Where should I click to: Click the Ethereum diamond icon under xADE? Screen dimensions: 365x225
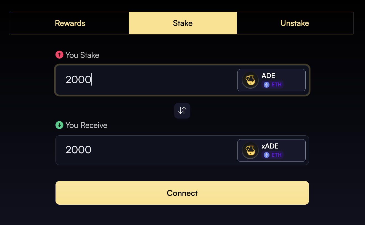266,155
